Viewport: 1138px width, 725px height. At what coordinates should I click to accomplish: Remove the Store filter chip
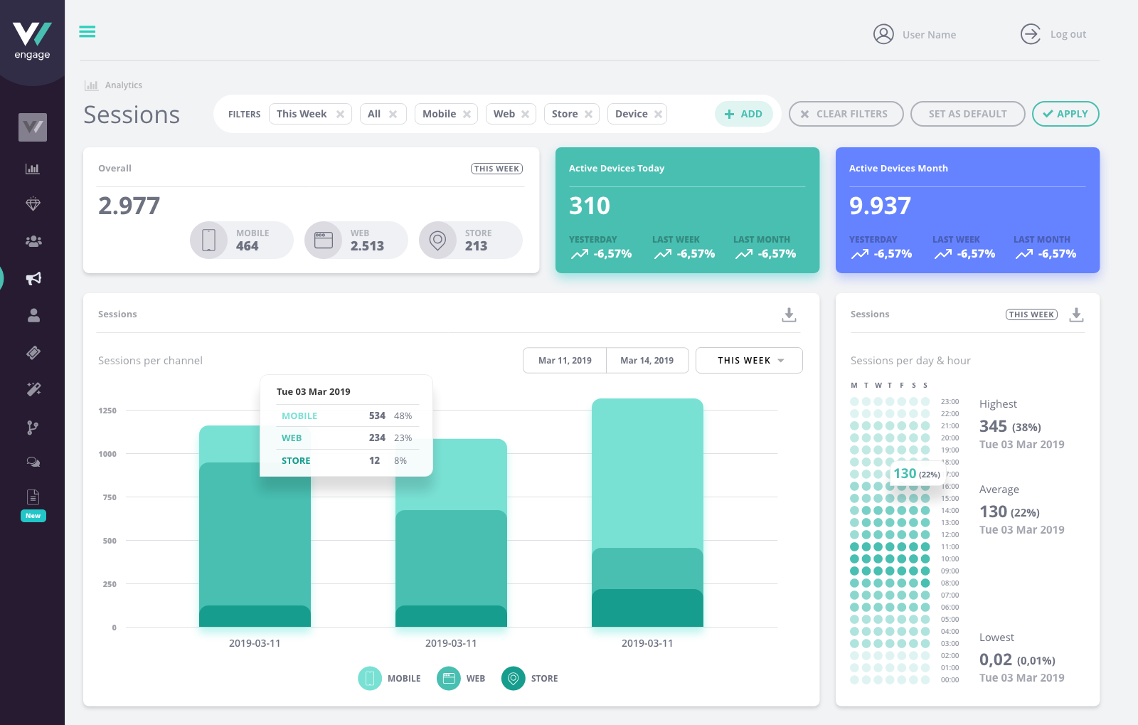(588, 114)
